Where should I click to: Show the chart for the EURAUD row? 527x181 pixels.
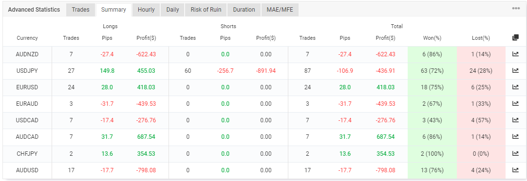[515, 104]
